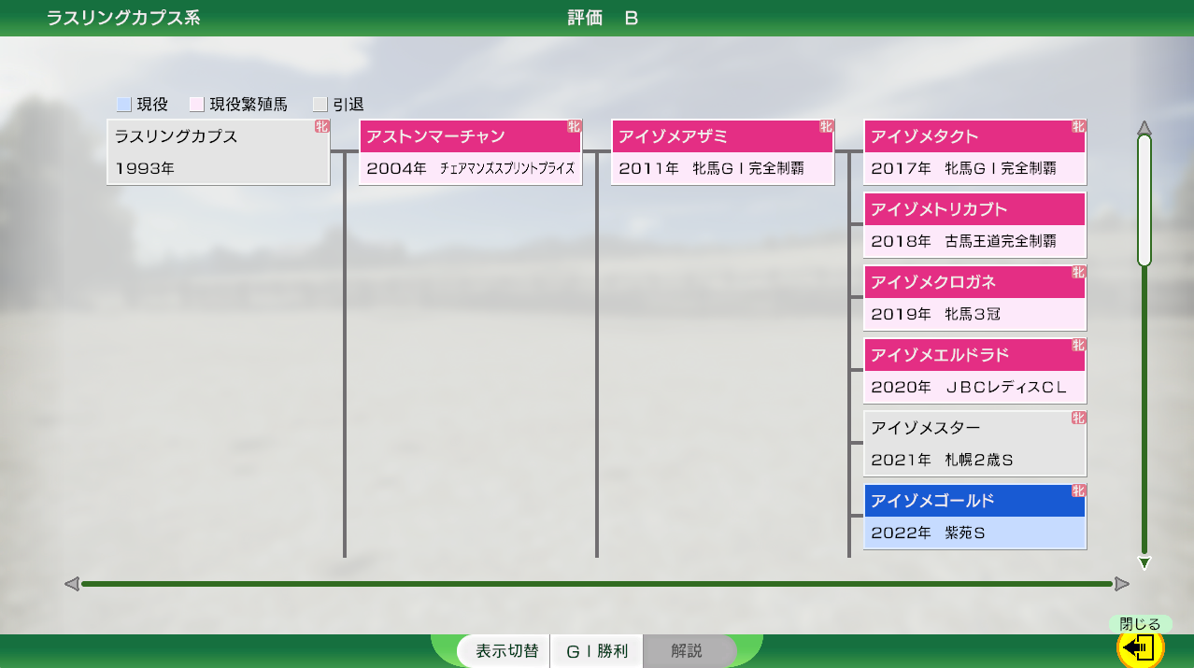Switch to the GⅠ勝利 tab

click(596, 651)
